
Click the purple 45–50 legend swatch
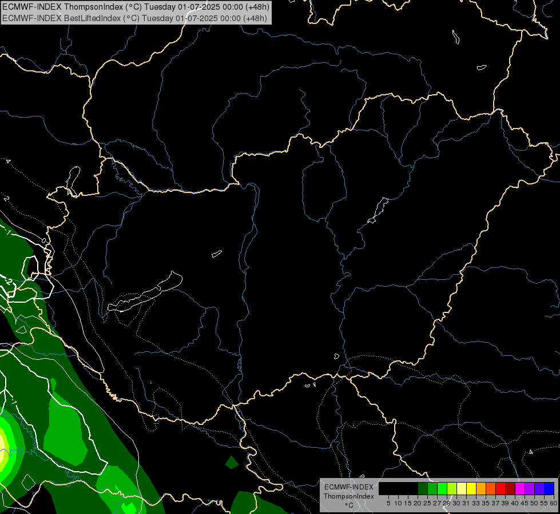tap(530, 488)
